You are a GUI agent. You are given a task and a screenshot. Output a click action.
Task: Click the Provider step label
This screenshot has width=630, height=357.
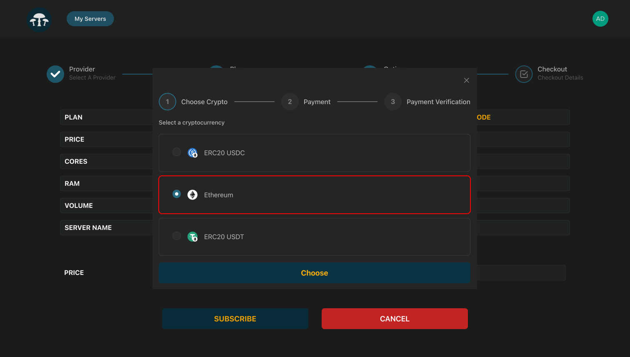[82, 69]
